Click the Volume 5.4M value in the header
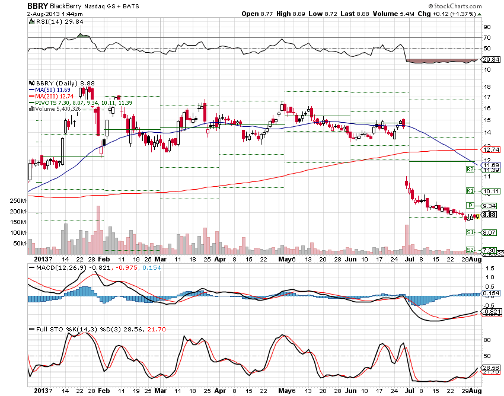Screen dimensions: 504x396 tap(394, 14)
